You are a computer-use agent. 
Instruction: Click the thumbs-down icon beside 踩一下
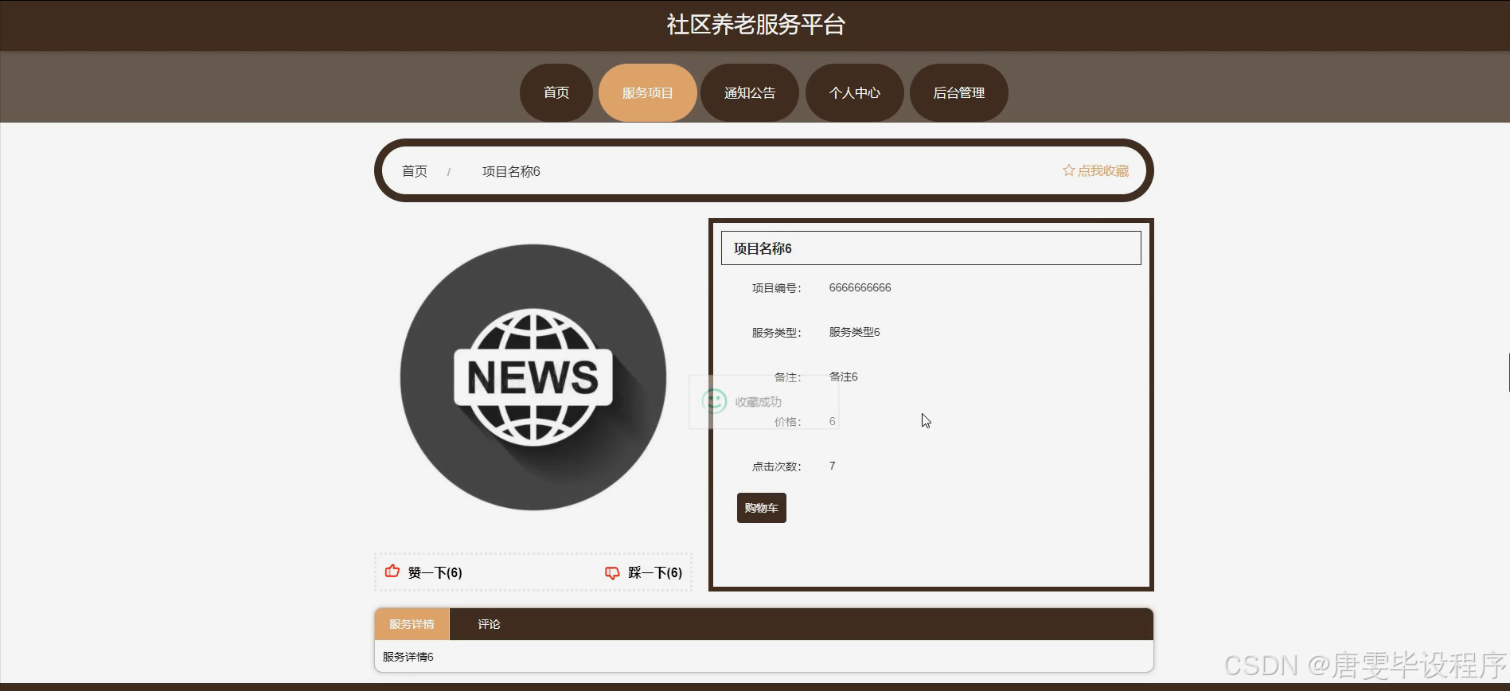(612, 572)
